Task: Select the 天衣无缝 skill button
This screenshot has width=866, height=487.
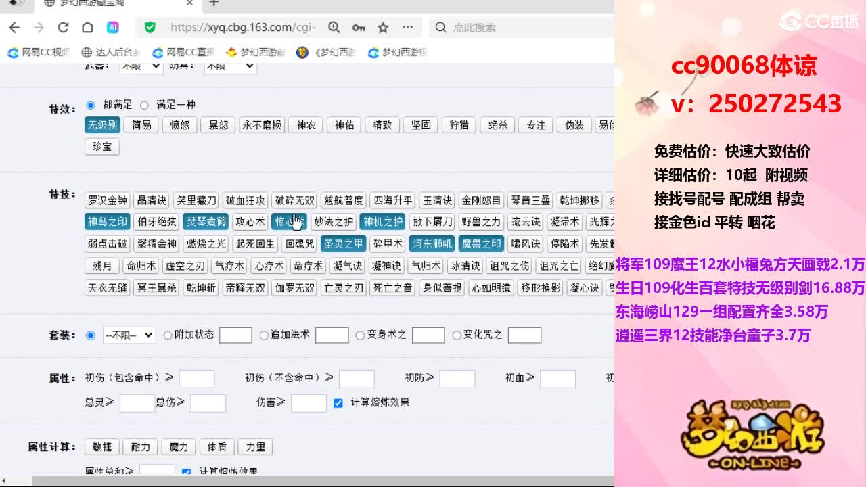Action: pyautogui.click(x=107, y=287)
